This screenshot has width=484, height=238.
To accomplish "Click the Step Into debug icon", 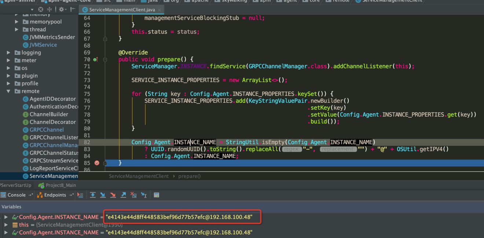I will (x=103, y=195).
